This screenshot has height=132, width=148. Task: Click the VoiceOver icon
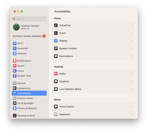click(56, 25)
